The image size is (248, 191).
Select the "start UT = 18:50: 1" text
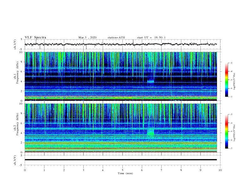coord(151,37)
